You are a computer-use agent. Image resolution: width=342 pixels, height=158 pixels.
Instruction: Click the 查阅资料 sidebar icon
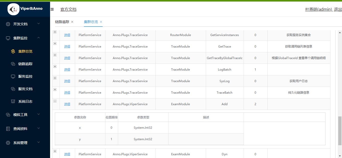tap(8, 129)
